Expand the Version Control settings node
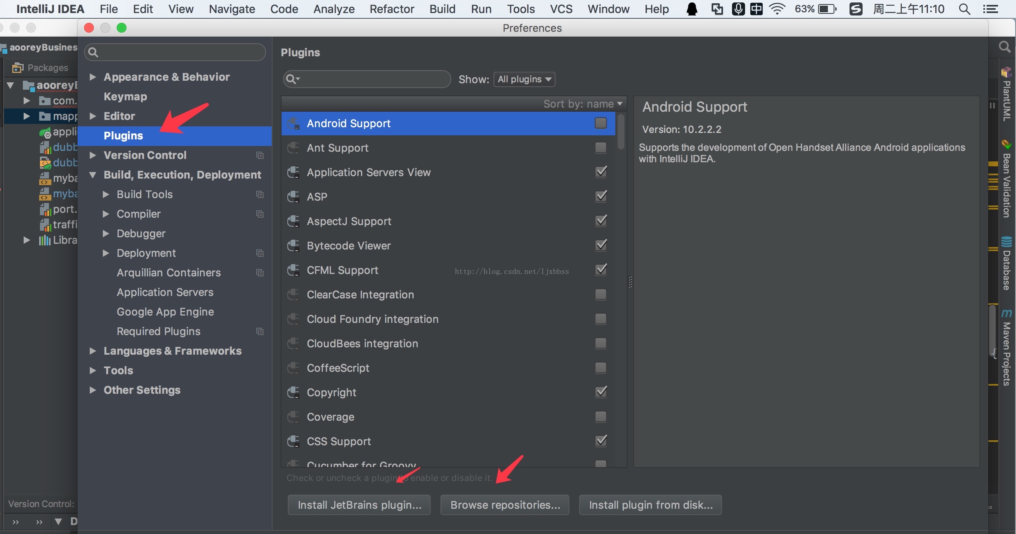 click(93, 155)
